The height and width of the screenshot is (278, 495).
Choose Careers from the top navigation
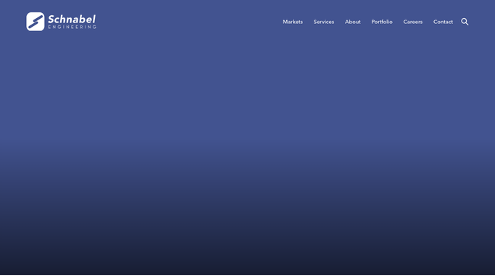[x=412, y=22]
